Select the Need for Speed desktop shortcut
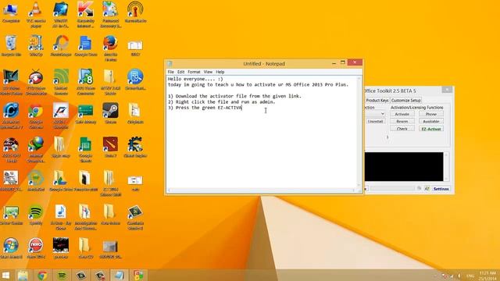This screenshot has width=500, height=281. point(61,116)
